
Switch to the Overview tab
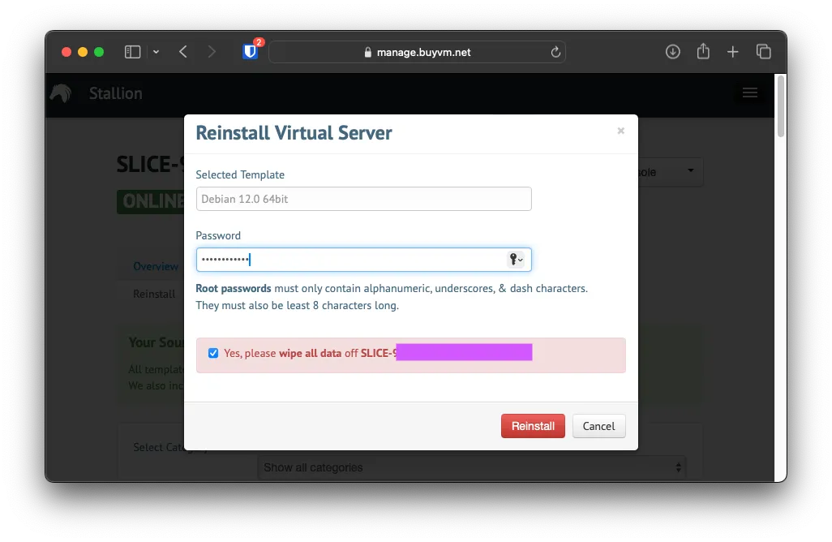point(156,266)
